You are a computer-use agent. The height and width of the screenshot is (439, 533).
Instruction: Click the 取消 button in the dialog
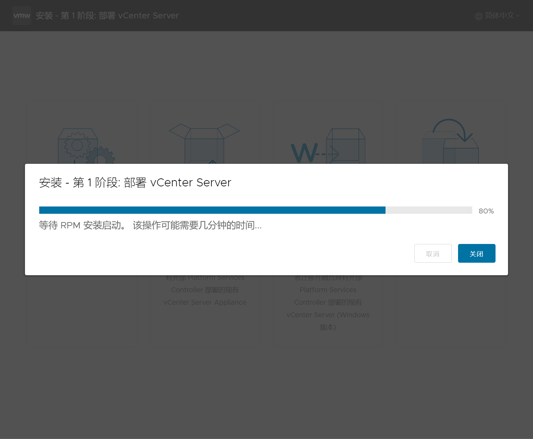(433, 253)
